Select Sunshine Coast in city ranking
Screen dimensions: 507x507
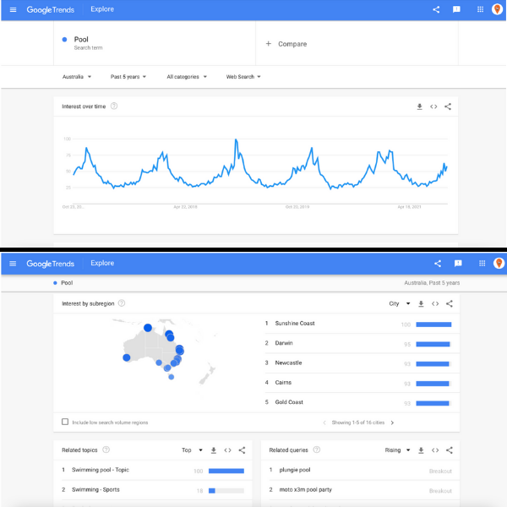295,324
